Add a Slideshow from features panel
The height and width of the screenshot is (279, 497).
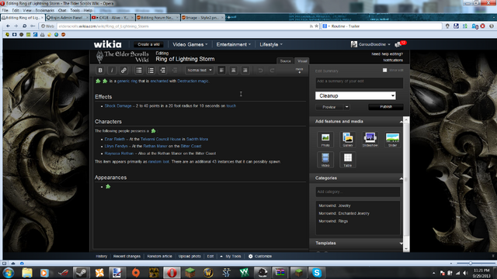pos(370,139)
